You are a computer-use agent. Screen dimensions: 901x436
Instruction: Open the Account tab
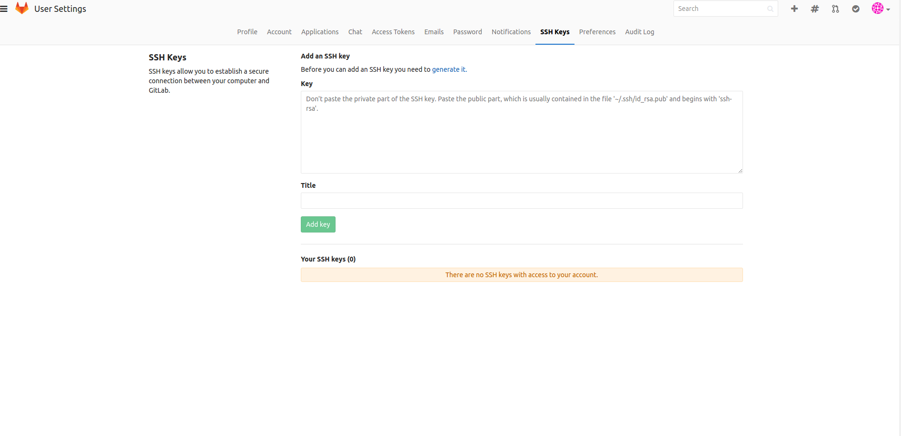click(279, 32)
